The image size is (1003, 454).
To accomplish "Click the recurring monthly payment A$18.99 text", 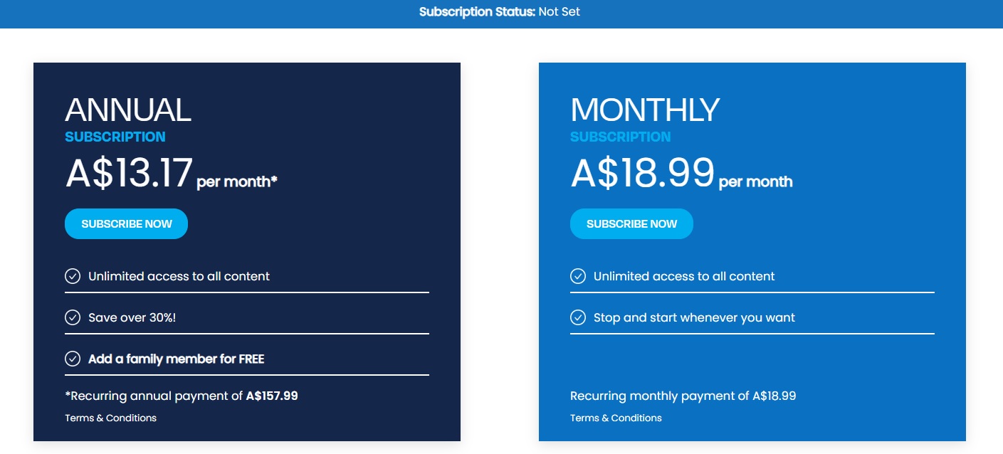I will (x=683, y=396).
